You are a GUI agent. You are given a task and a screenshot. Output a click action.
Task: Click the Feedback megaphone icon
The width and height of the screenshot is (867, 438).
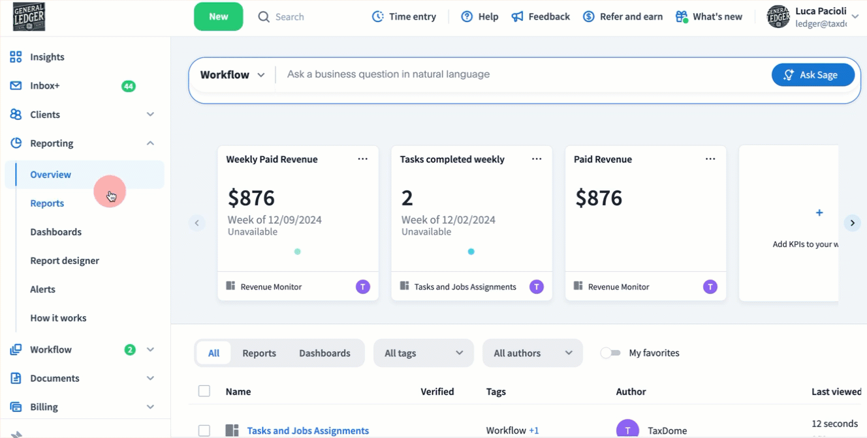[x=517, y=17]
